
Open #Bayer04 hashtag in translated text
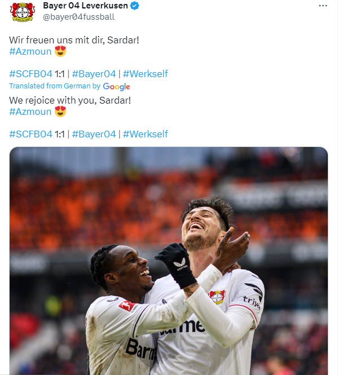94,134
